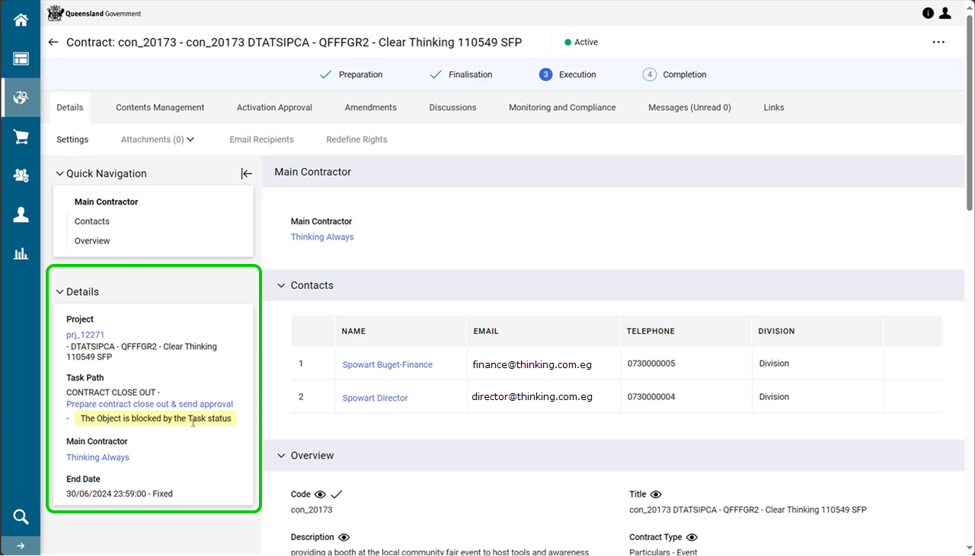Select the Settings sub-tab
The height and width of the screenshot is (556, 975).
point(72,139)
